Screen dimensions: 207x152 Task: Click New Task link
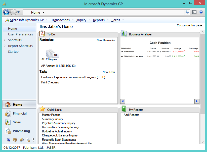tap(109, 72)
